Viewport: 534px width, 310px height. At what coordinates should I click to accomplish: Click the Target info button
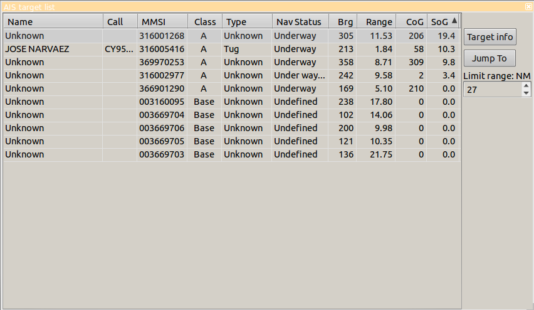coord(490,36)
